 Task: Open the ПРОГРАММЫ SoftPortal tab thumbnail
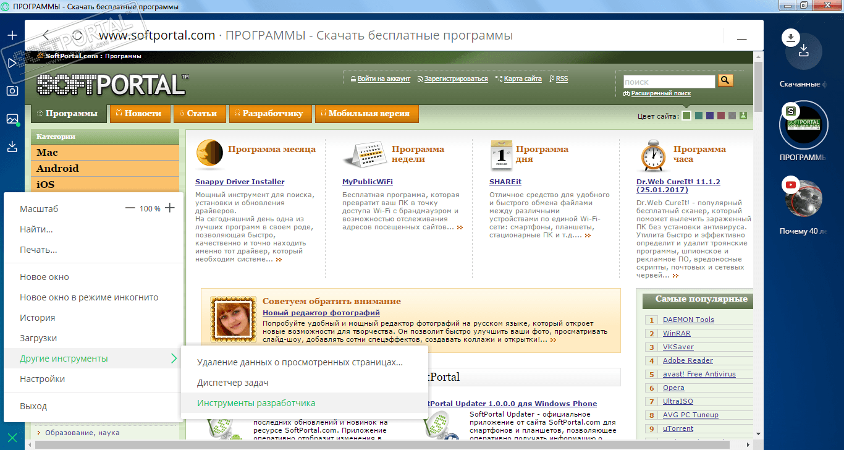click(x=803, y=124)
